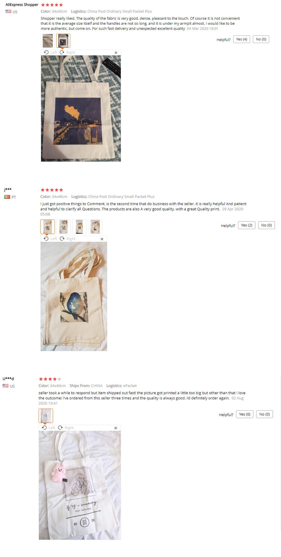Vote Yes (0) on U***d review
The width and height of the screenshot is (281, 557).
coord(245,414)
